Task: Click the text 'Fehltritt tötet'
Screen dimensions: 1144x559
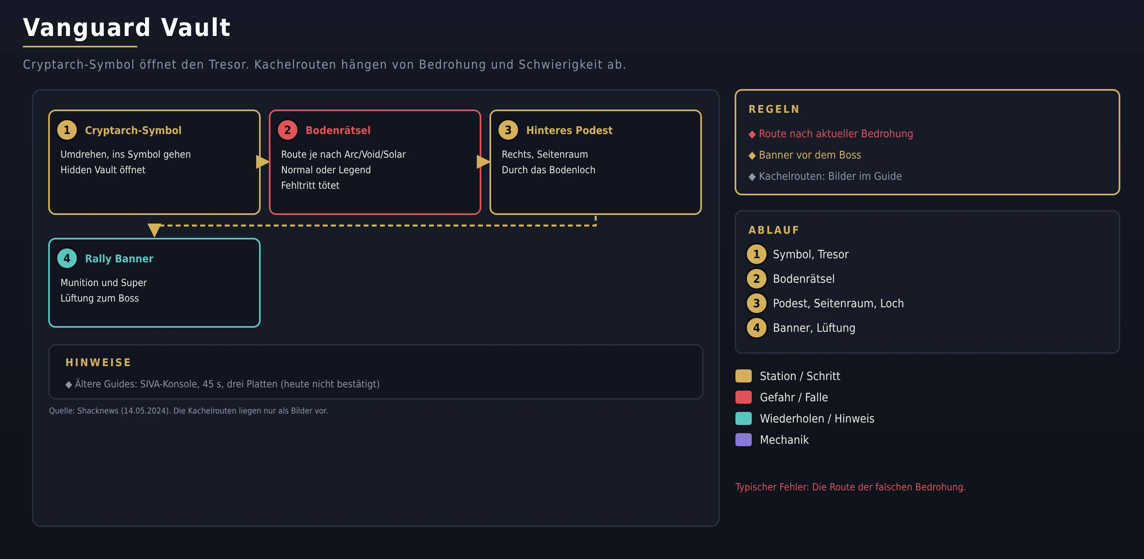Action: [310, 186]
